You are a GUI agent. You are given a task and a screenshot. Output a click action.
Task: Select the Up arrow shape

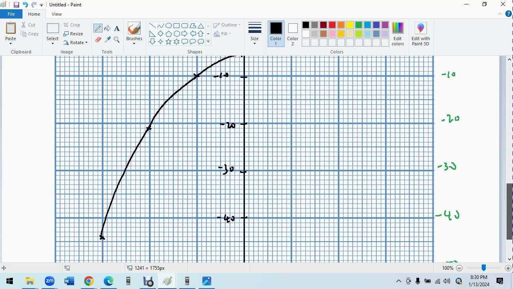point(201,34)
